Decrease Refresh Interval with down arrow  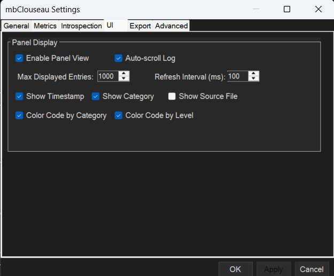(x=253, y=78)
